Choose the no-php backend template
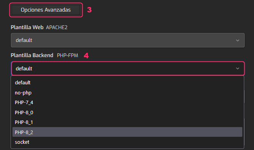This screenshot has width=254, height=150. click(127, 92)
